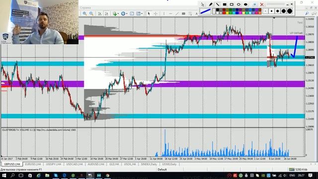Viewport: 318px width, 179px height.
Task: Pick the bright red color swatch
Action: [224, 13]
